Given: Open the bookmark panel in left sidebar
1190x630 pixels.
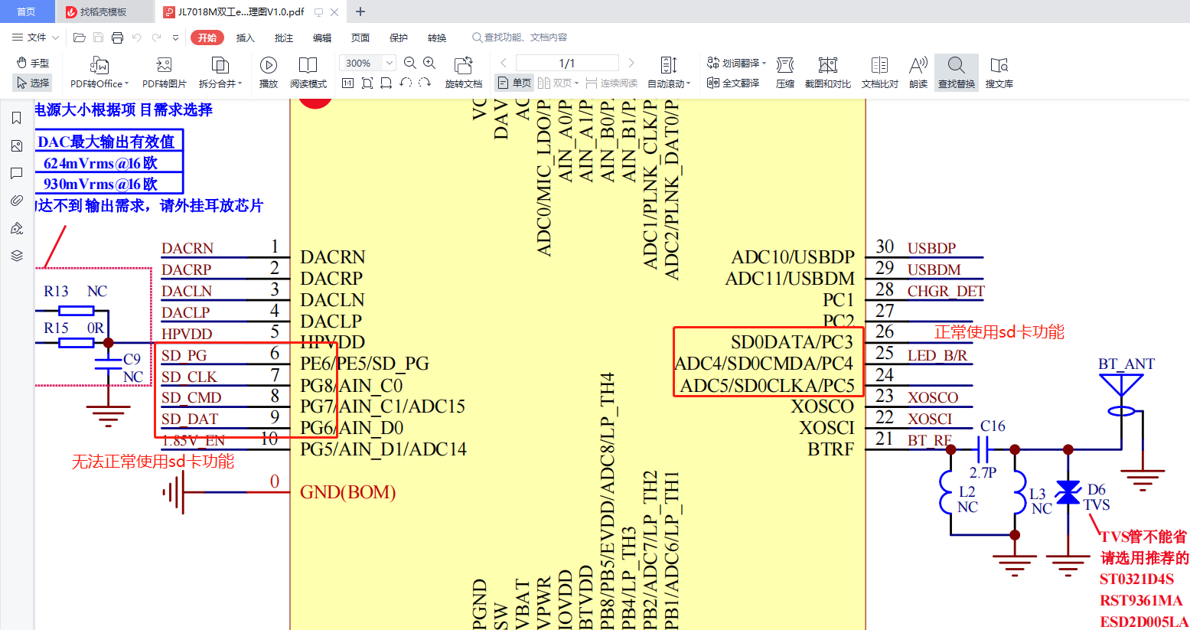Looking at the screenshot, I should [x=16, y=118].
